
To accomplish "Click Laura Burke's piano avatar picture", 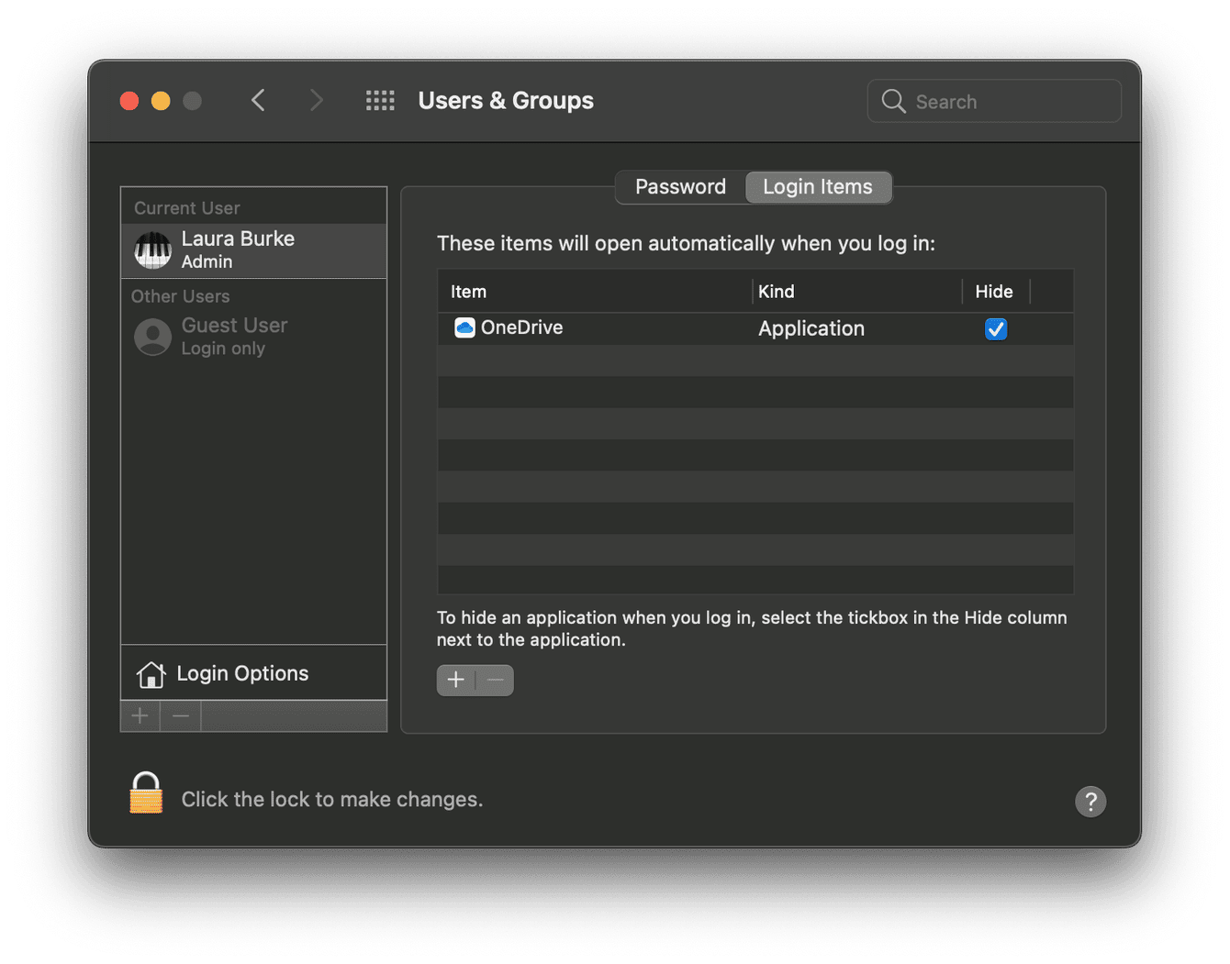I will click(152, 249).
